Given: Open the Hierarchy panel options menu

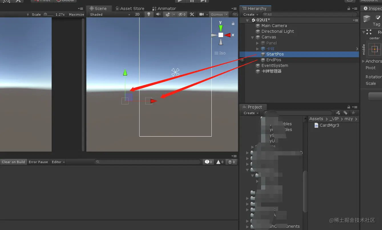Looking at the screenshot, I should click(x=355, y=9).
